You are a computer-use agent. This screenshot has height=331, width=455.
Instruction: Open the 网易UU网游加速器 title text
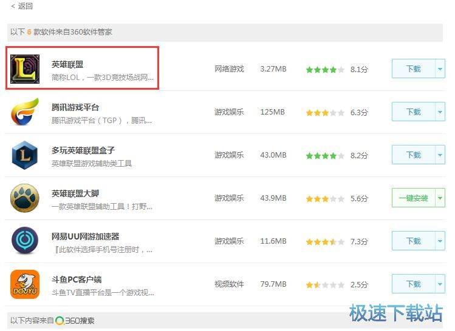pyautogui.click(x=85, y=236)
